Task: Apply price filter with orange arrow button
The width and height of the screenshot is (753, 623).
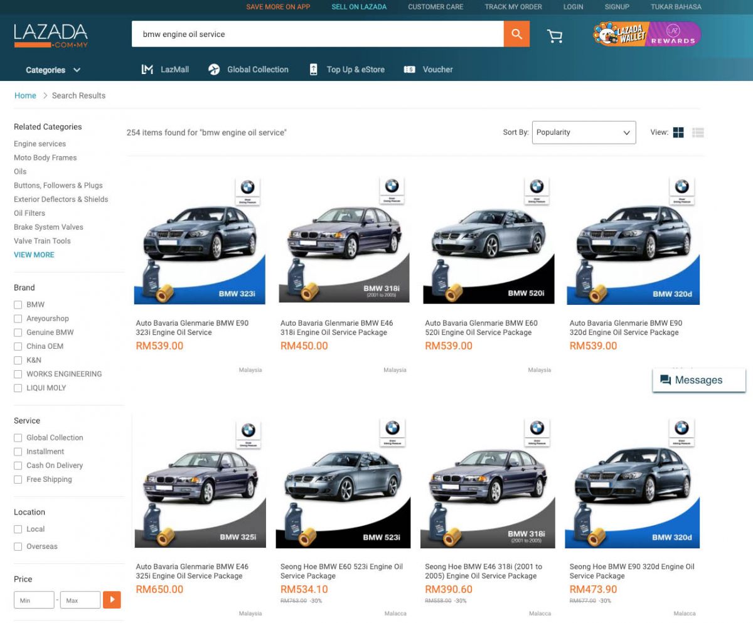Action: coord(112,600)
